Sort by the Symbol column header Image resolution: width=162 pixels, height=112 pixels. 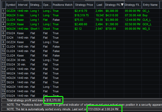11,5
